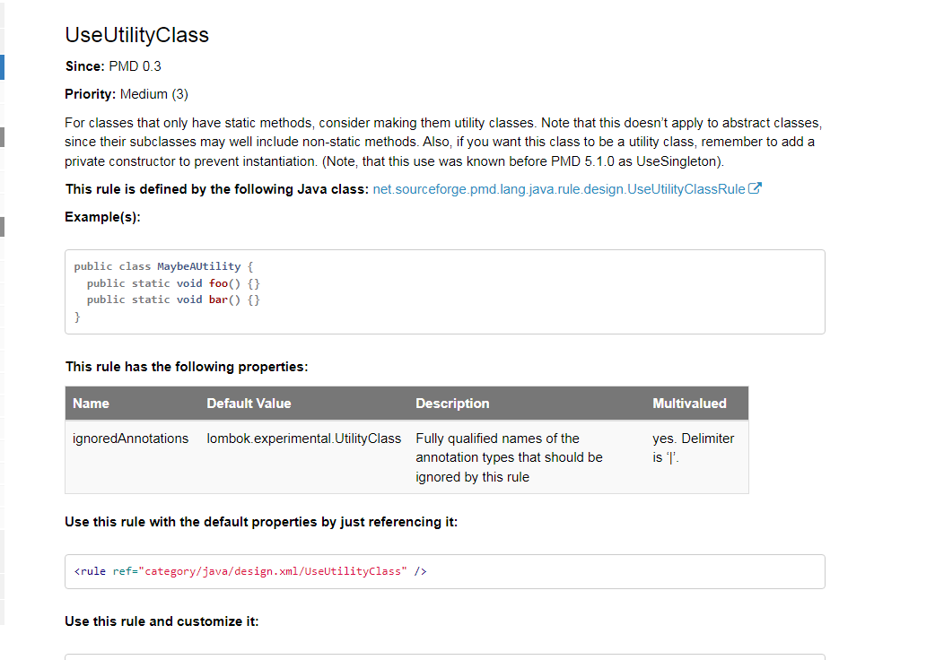The image size is (935, 660).
Task: Click the Default Value column header
Action: pyautogui.click(x=249, y=404)
